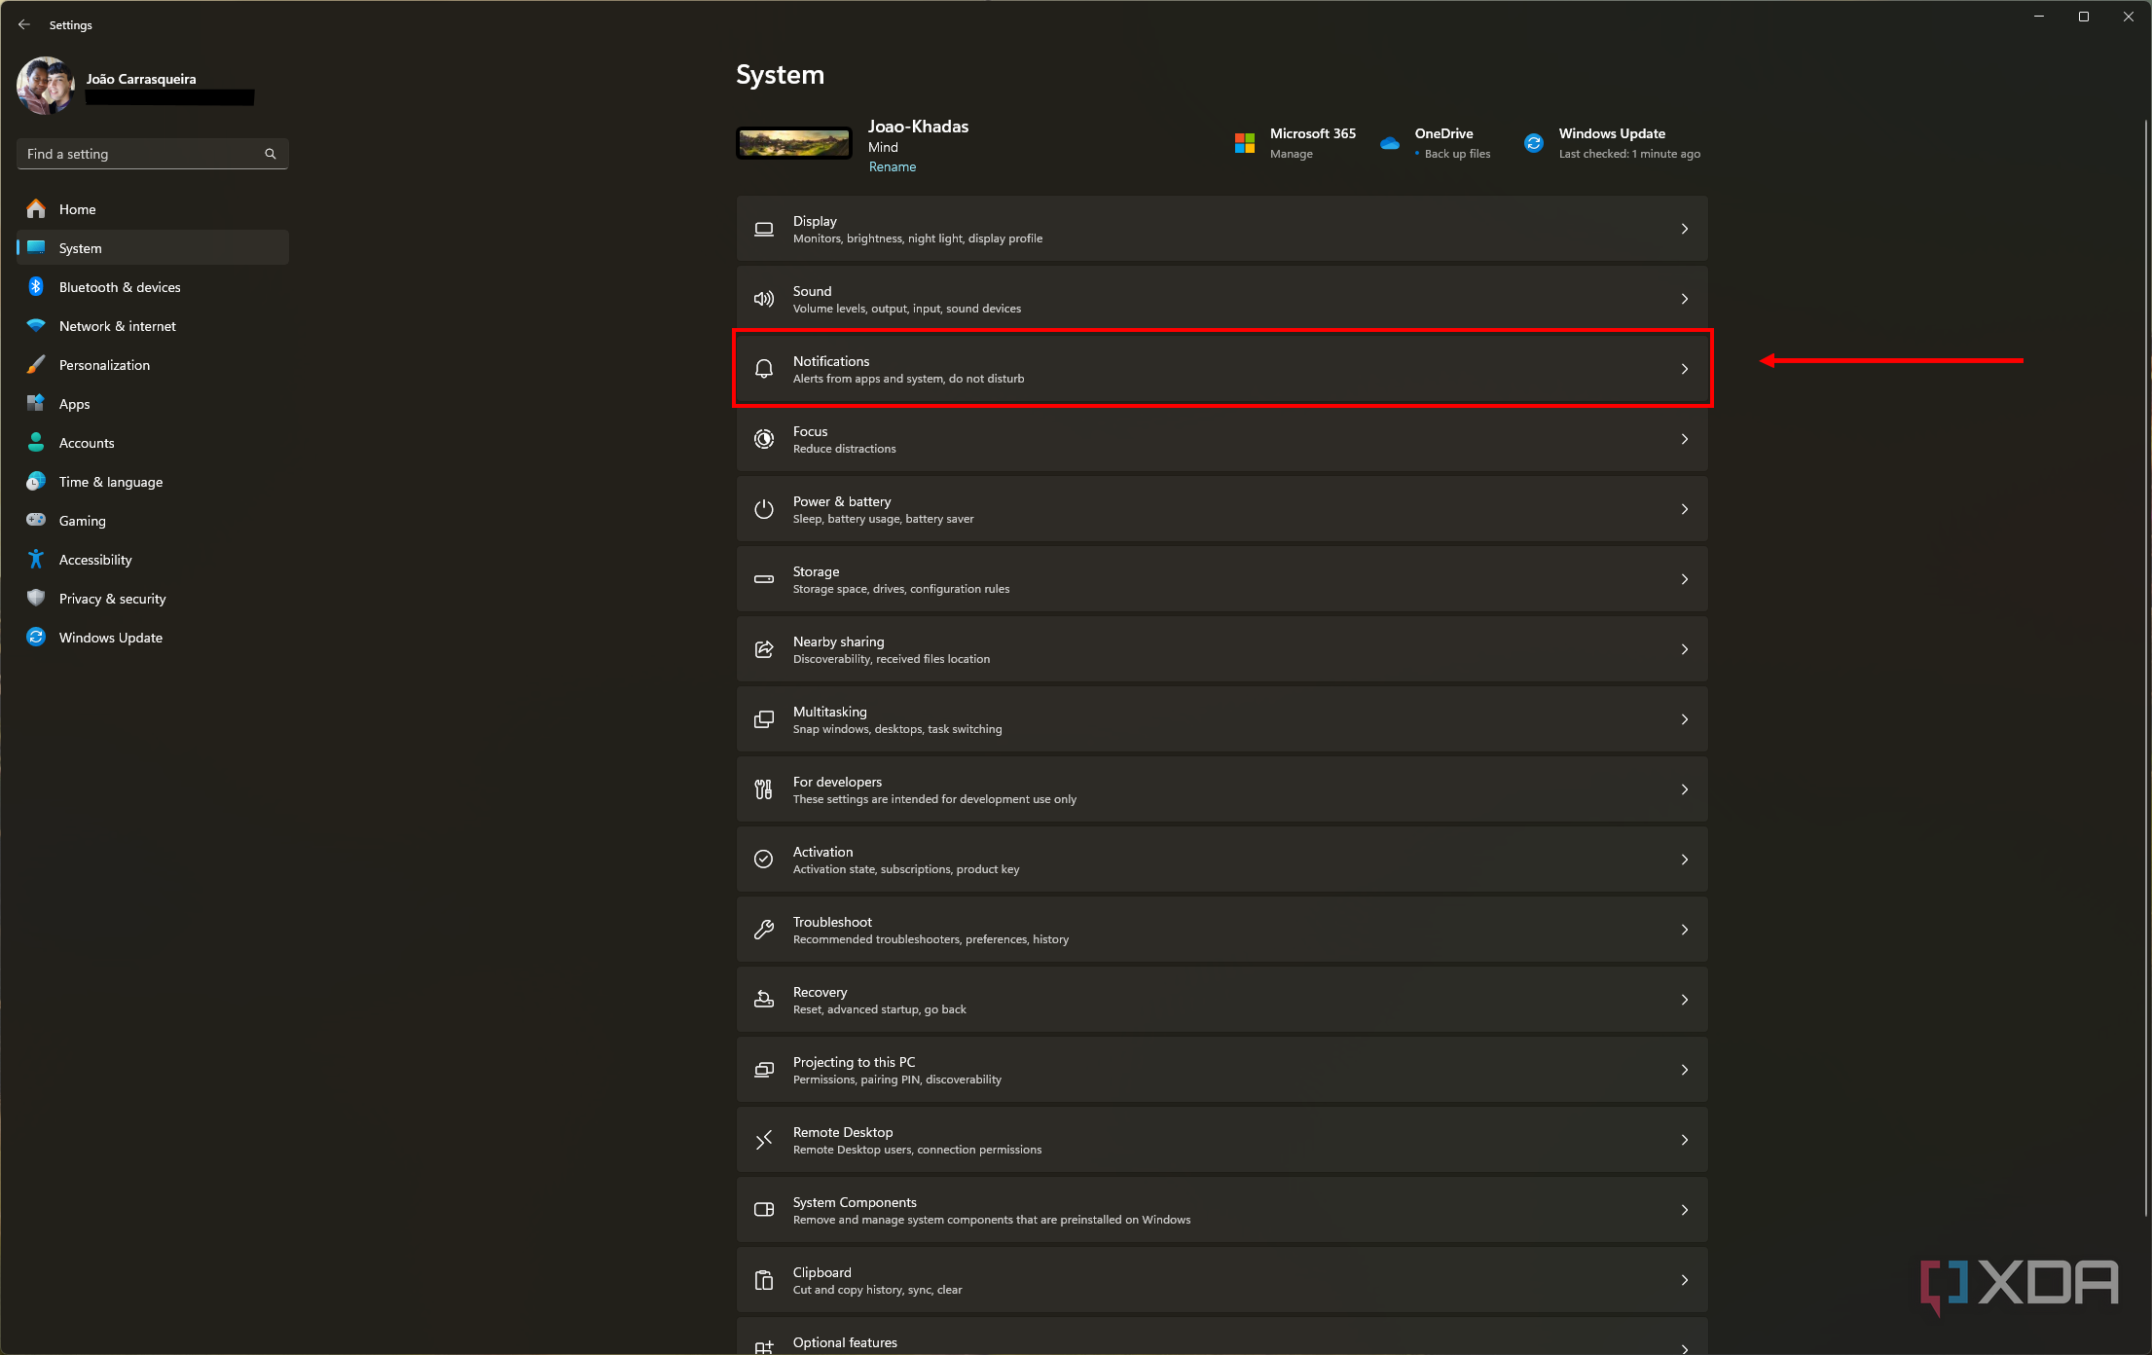Image resolution: width=2152 pixels, height=1355 pixels.
Task: Open the Clipboard settings row
Action: [x=1222, y=1280]
